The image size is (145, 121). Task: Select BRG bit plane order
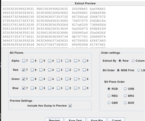coord(125,96)
